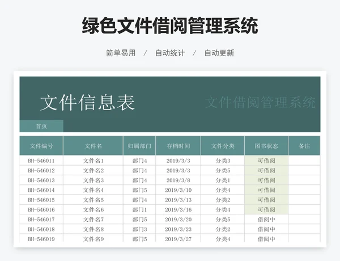Select the cell 文件名8

pyautogui.click(x=93, y=229)
